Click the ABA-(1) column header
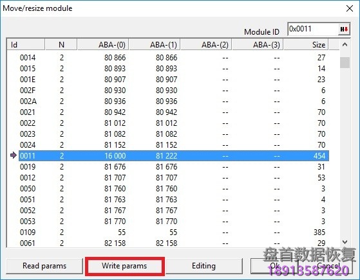This screenshot has height=280, width=360. (x=155, y=44)
